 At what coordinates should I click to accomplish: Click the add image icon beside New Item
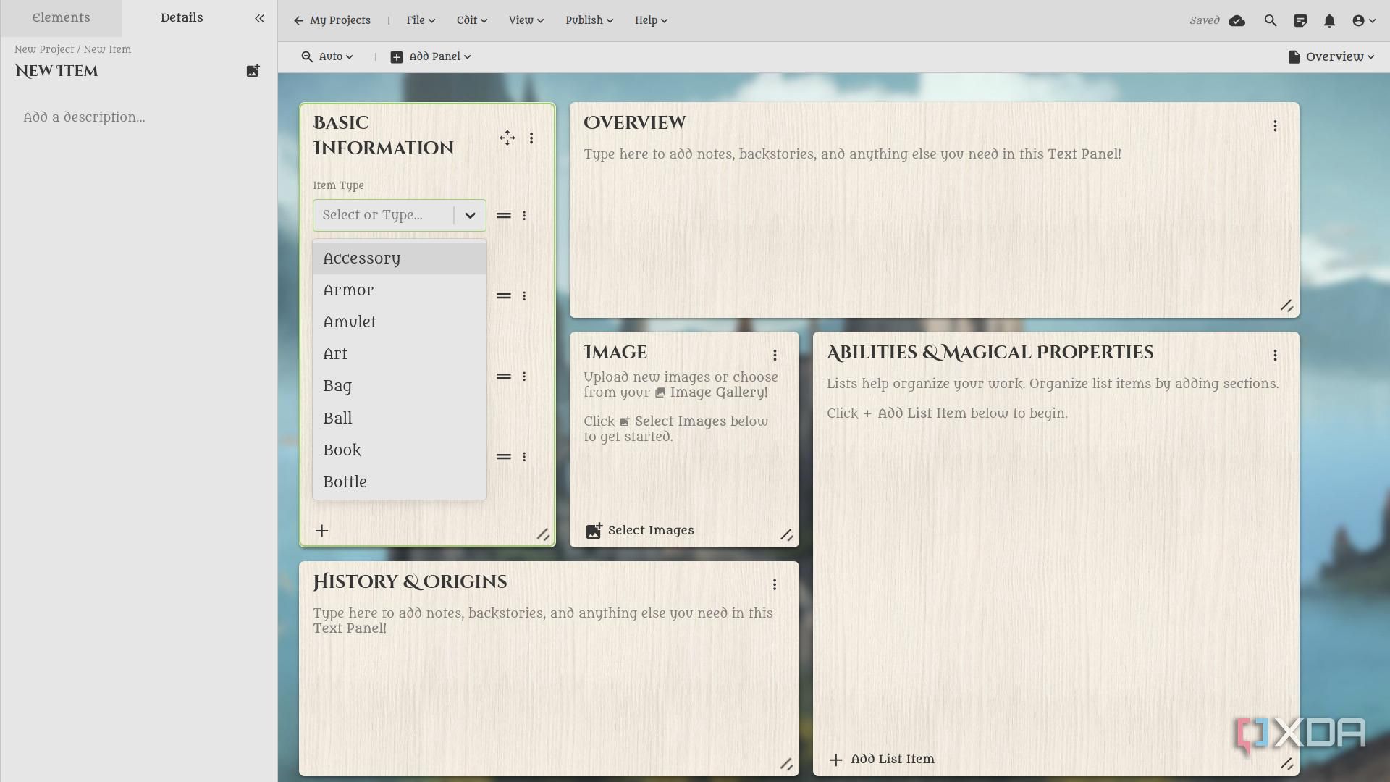point(253,71)
